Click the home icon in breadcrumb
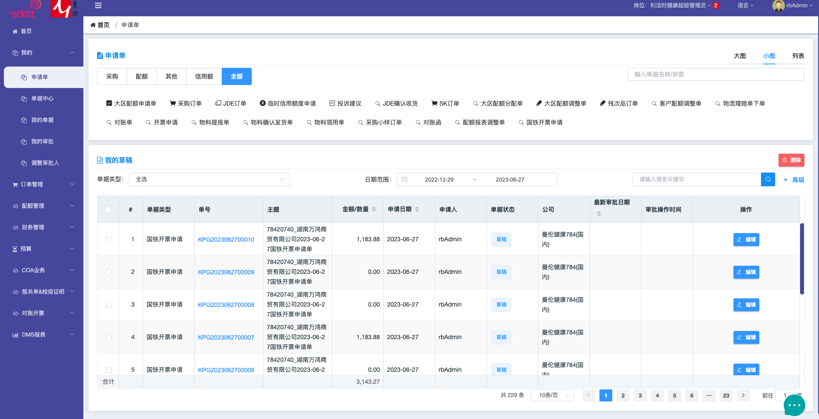 click(93, 25)
